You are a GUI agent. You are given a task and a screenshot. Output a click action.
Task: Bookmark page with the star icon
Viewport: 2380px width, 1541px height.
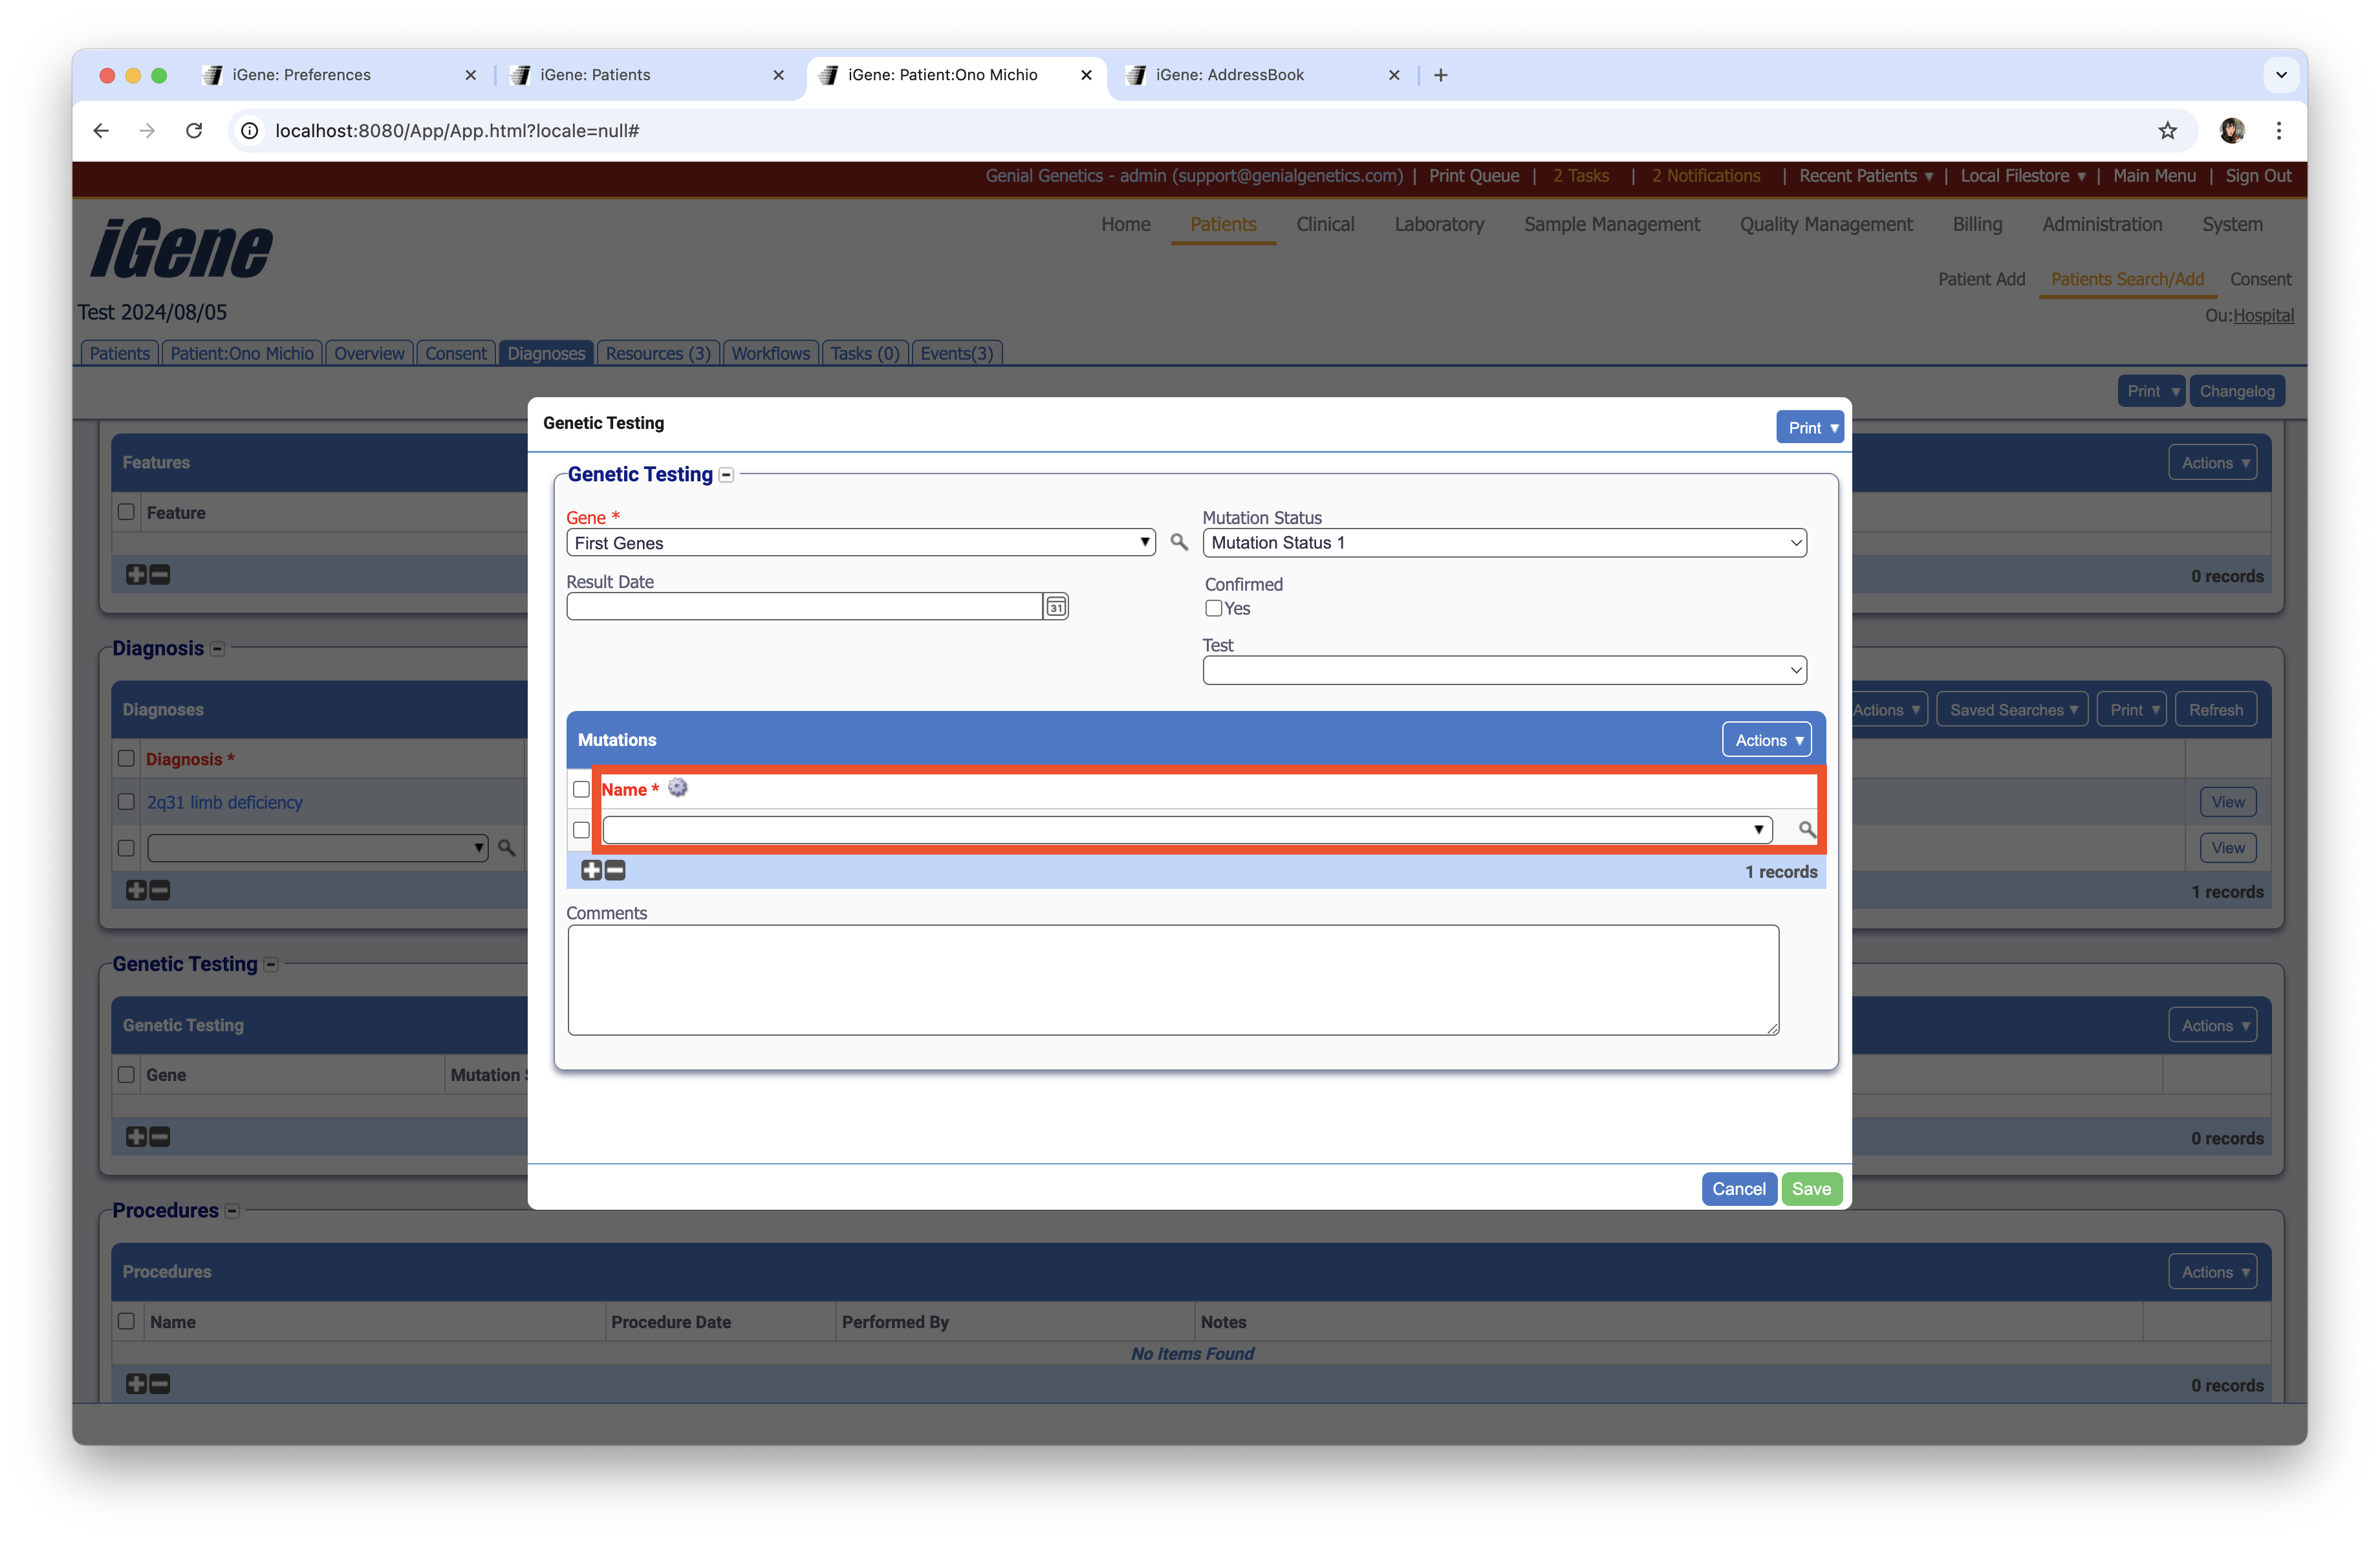point(2167,130)
